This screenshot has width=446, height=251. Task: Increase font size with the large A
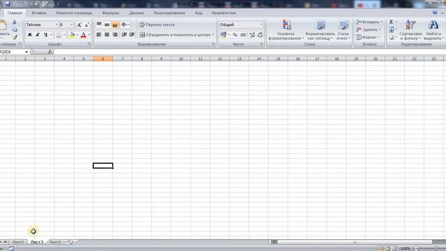pyautogui.click(x=79, y=25)
